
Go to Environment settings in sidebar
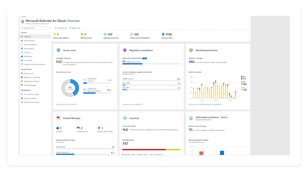pos(32,94)
